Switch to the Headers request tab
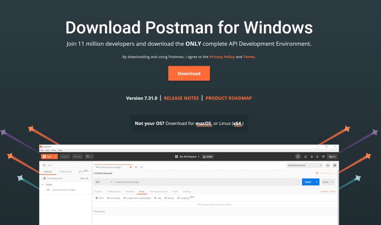Viewport: 381px width, 225px height. pos(130,192)
